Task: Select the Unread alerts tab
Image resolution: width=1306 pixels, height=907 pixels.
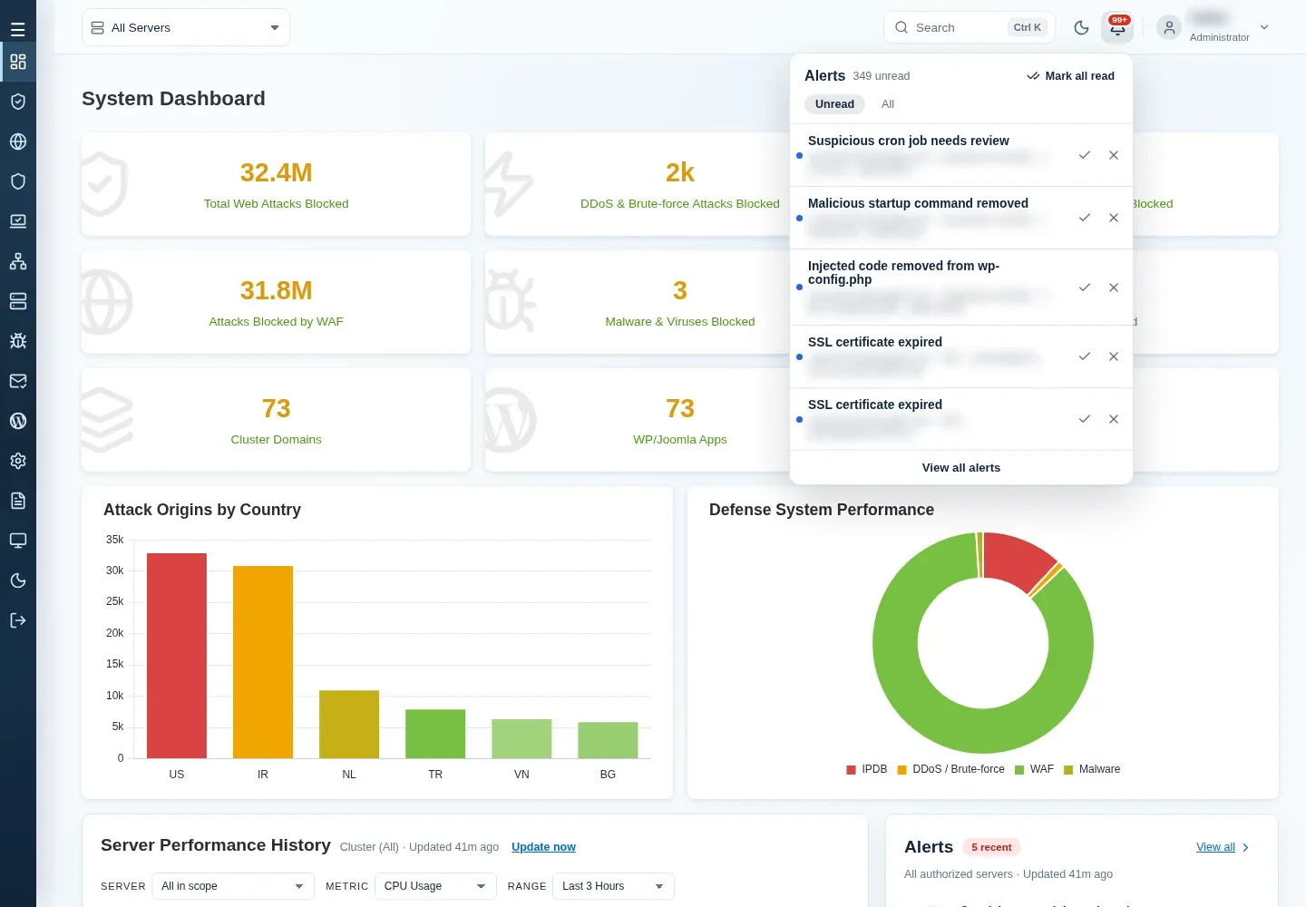Action: coord(834,104)
